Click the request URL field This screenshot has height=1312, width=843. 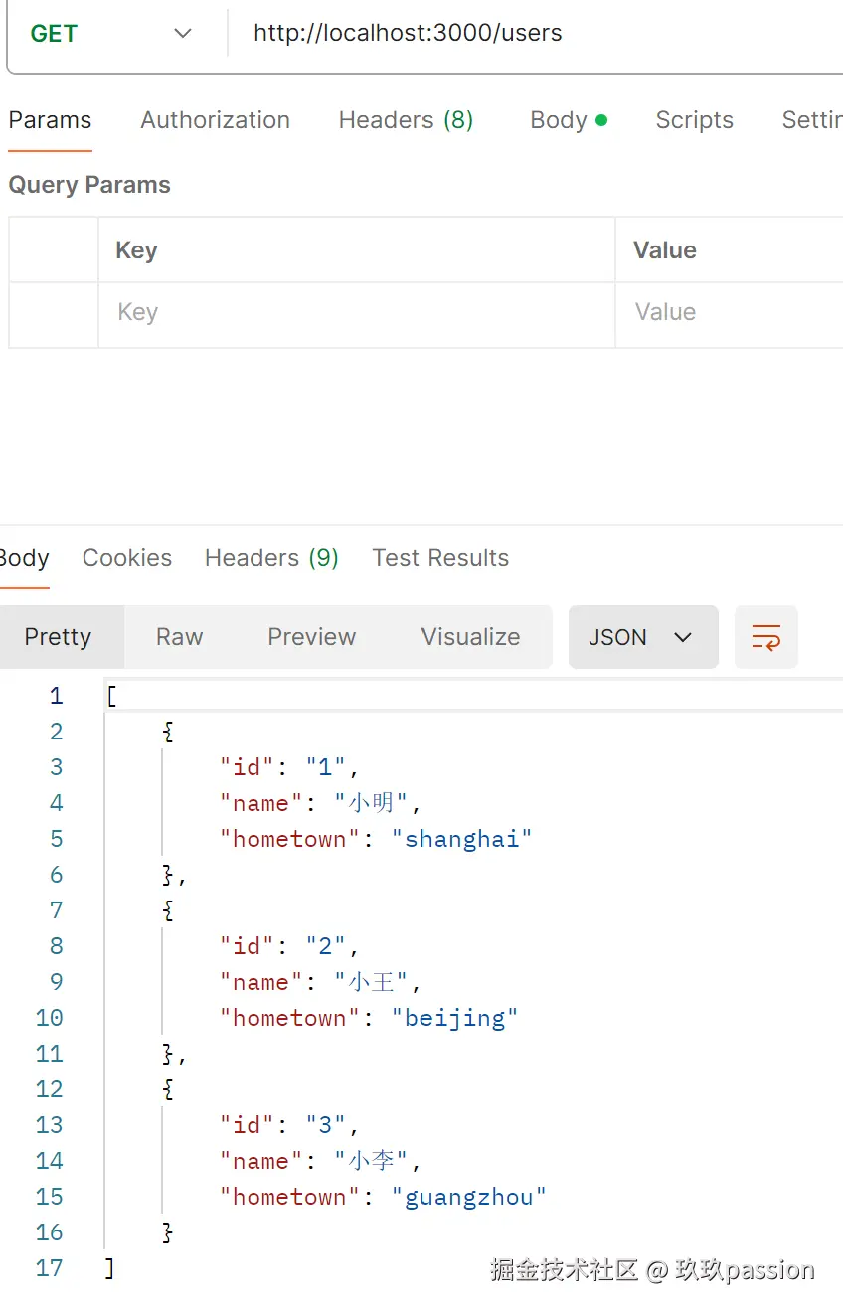pyautogui.click(x=537, y=33)
